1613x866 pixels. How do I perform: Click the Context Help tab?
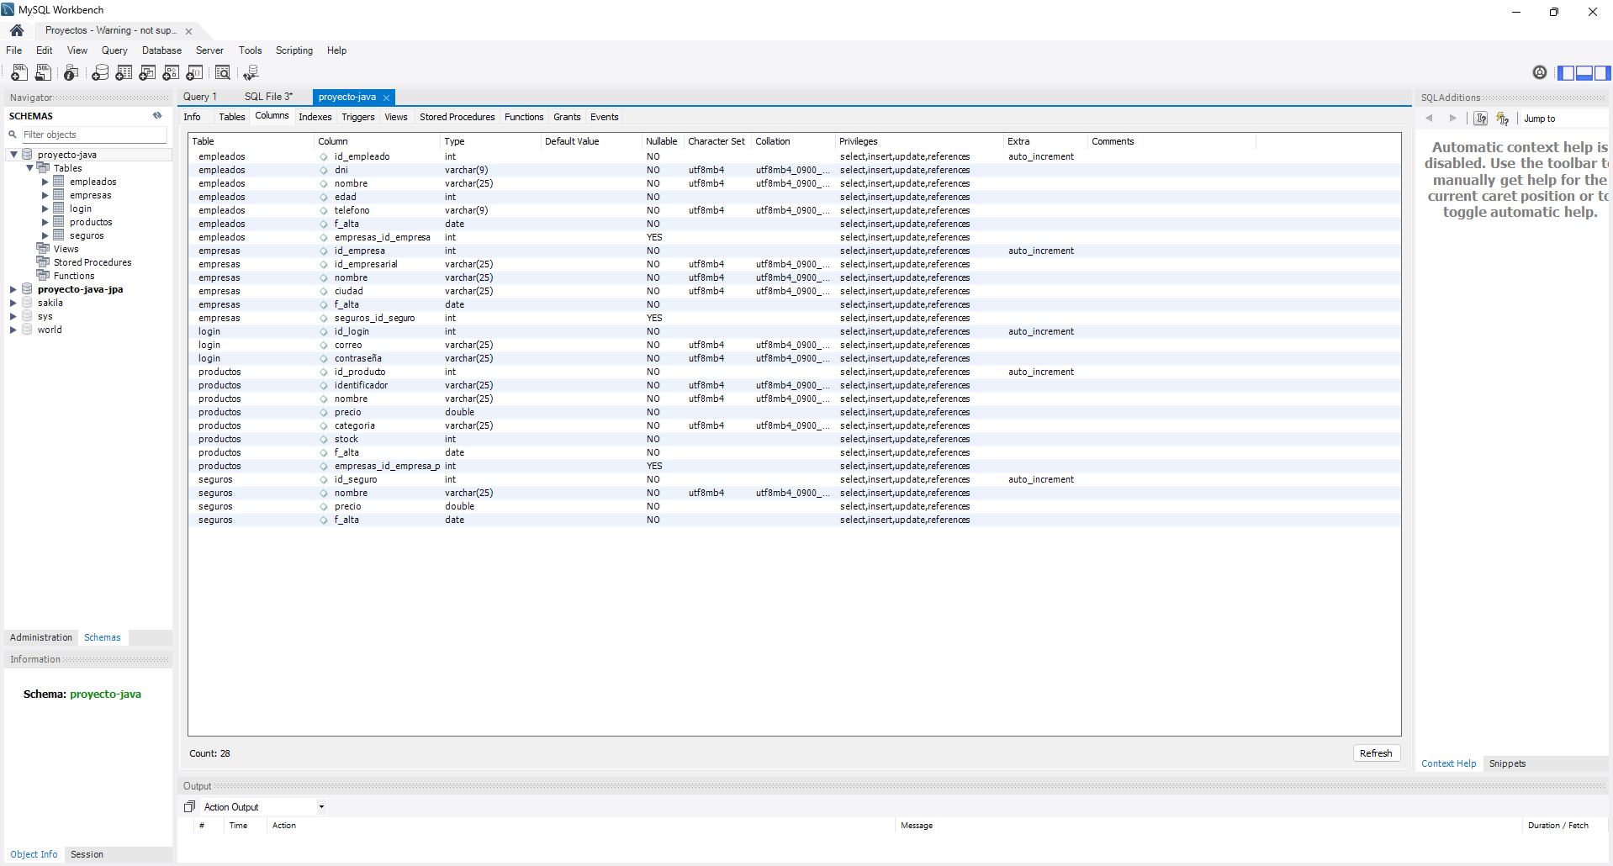1448,763
